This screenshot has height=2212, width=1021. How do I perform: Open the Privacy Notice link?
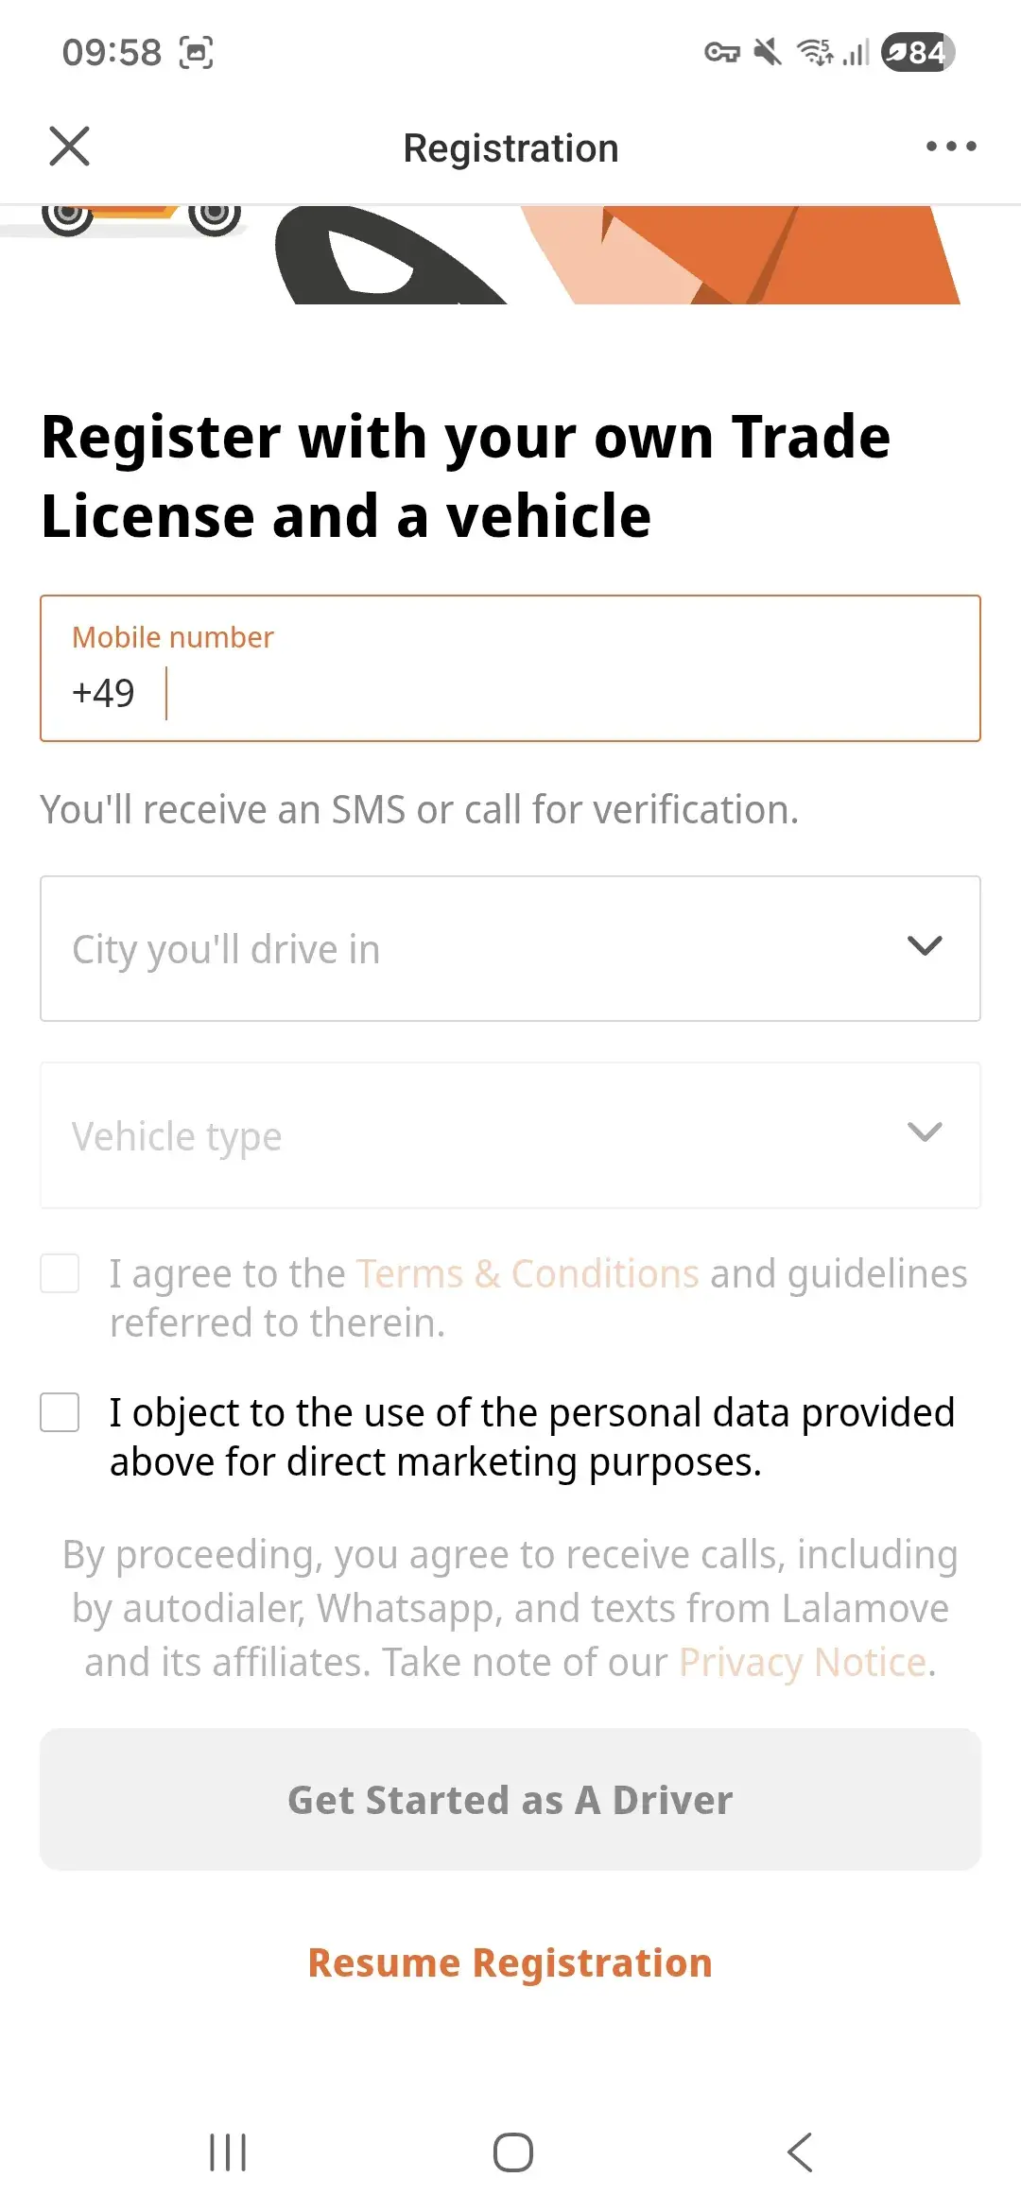click(803, 1662)
